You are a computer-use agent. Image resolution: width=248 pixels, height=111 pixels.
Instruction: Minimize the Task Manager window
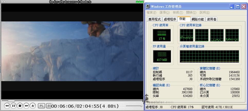(x=232, y=6)
